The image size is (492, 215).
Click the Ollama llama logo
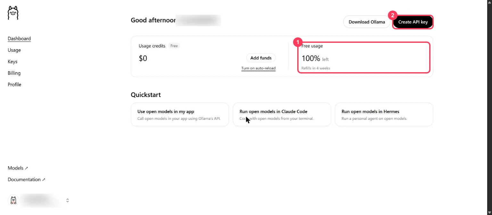(x=13, y=13)
